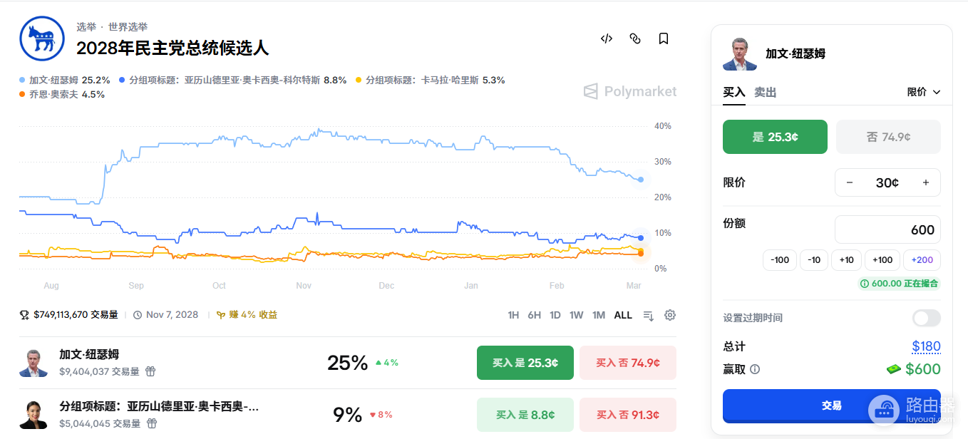Copy the market link icon
Image resolution: width=968 pixels, height=439 pixels.
(x=635, y=38)
